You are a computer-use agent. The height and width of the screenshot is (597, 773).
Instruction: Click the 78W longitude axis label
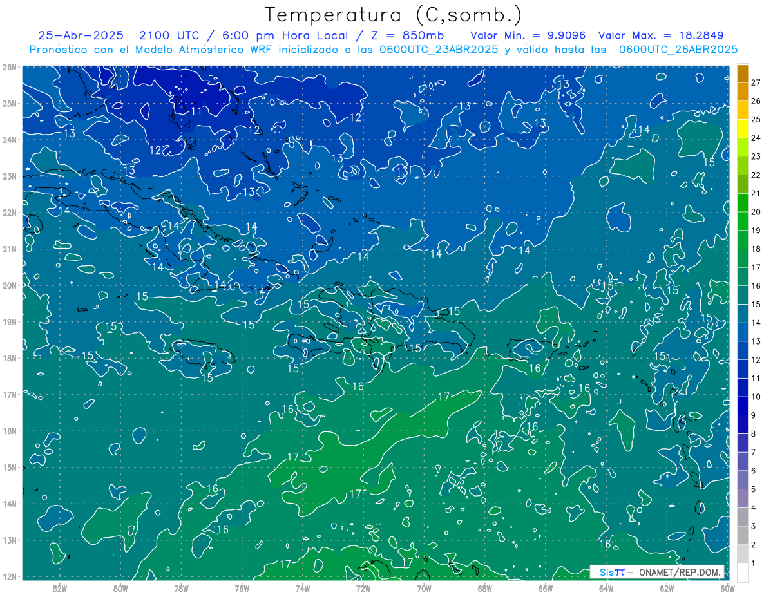point(181,588)
